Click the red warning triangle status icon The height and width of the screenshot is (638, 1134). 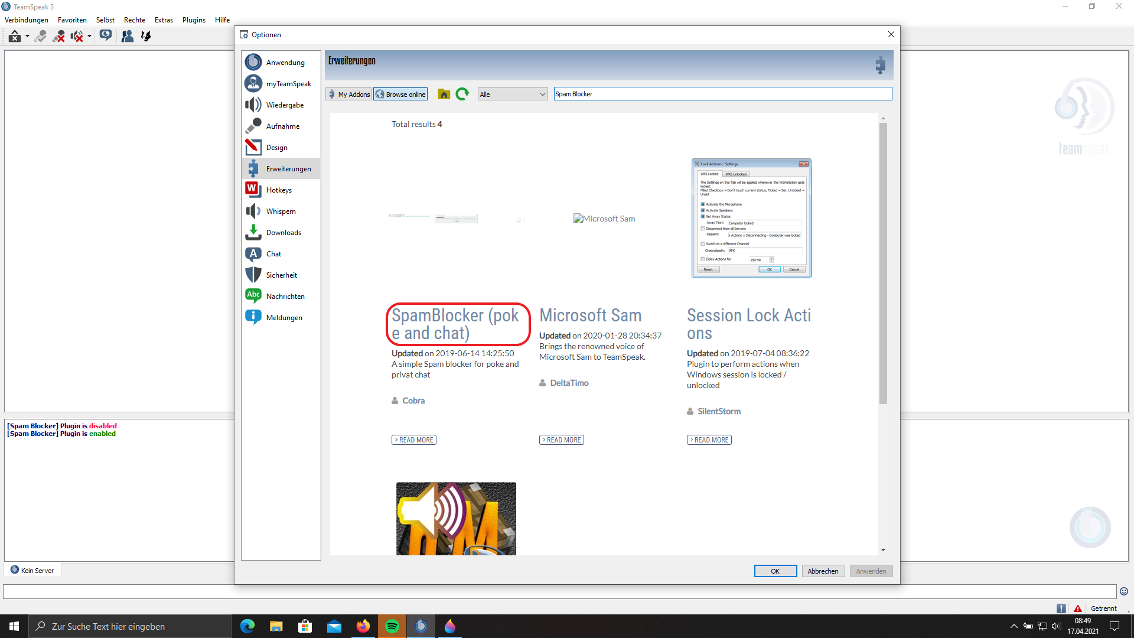1078,608
